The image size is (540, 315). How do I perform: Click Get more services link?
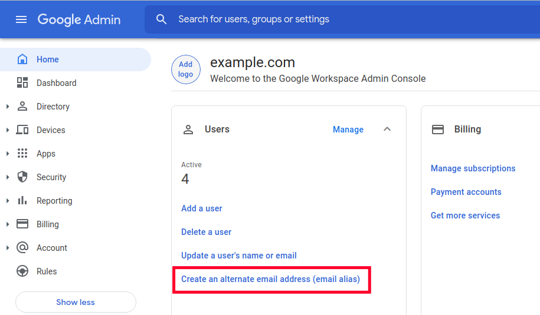[x=465, y=215]
